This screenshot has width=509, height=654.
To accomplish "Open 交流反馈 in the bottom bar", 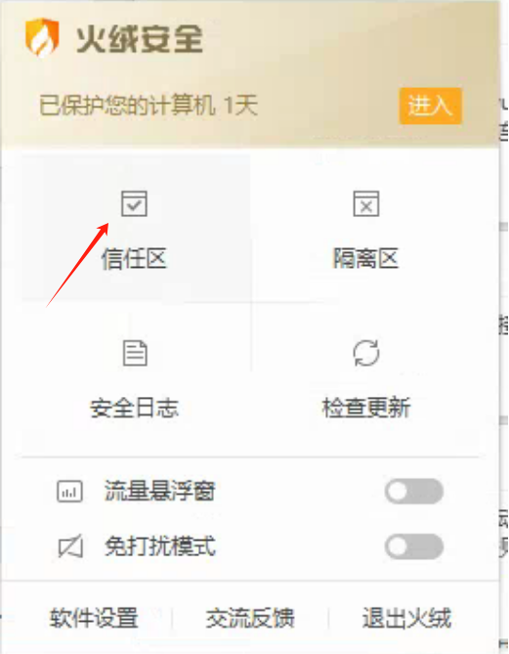I will coord(250,618).
